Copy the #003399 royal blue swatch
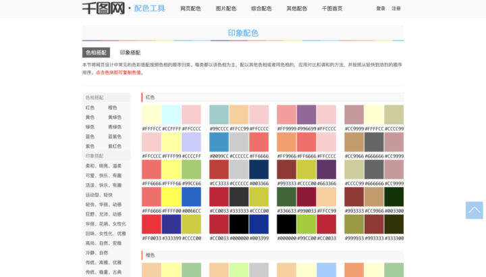Image resolution: width=486 pixels, height=277 pixels. pyautogui.click(x=259, y=224)
